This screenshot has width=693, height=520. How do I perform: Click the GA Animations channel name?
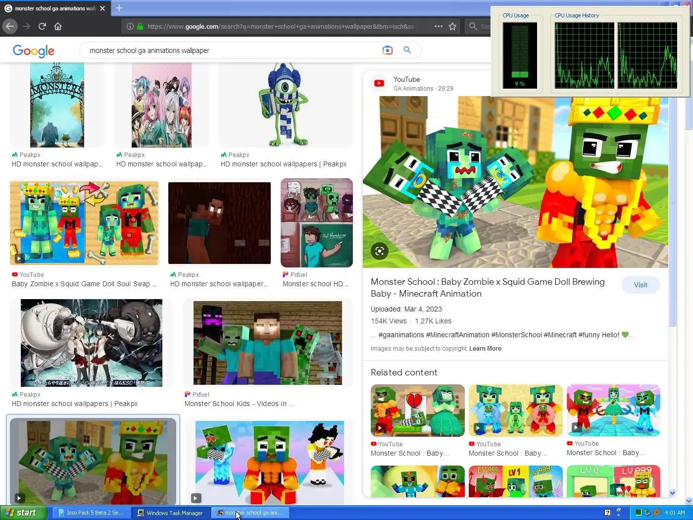[x=413, y=89]
